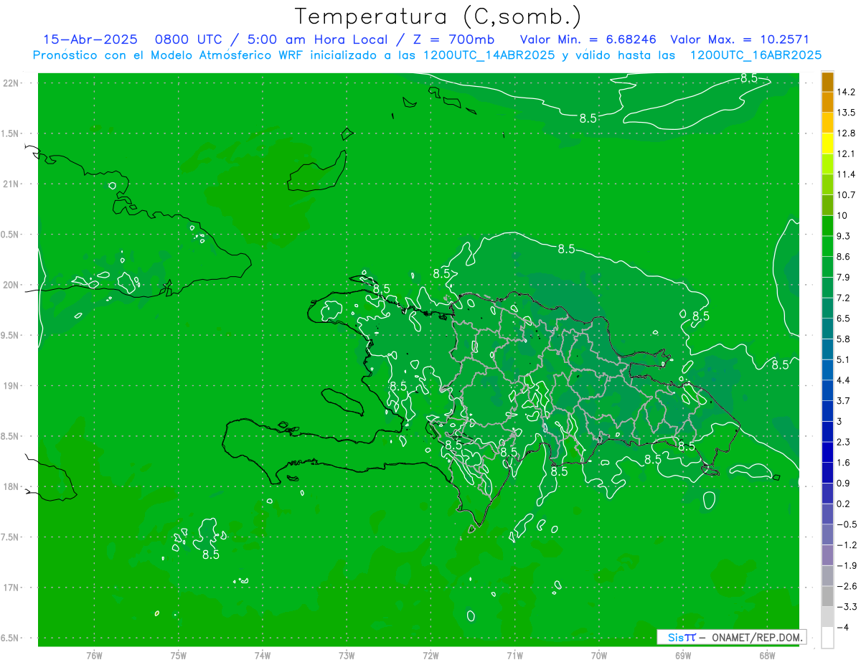861x665 pixels.
Task: Click the longitude axis label '75W'
Action: (x=179, y=656)
